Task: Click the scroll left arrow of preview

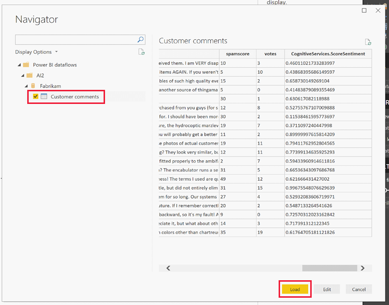Action: click(x=168, y=268)
